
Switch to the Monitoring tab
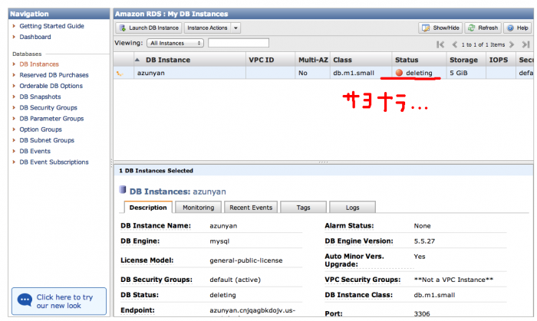pos(198,208)
